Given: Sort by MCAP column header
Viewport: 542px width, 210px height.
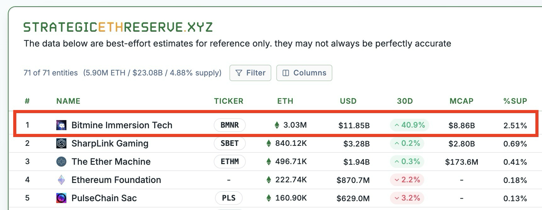Looking at the screenshot, I should click(461, 101).
